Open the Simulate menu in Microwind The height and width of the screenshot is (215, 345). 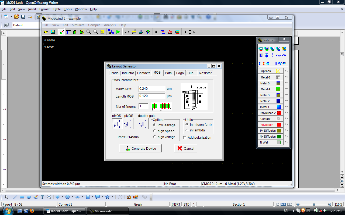coord(78,25)
